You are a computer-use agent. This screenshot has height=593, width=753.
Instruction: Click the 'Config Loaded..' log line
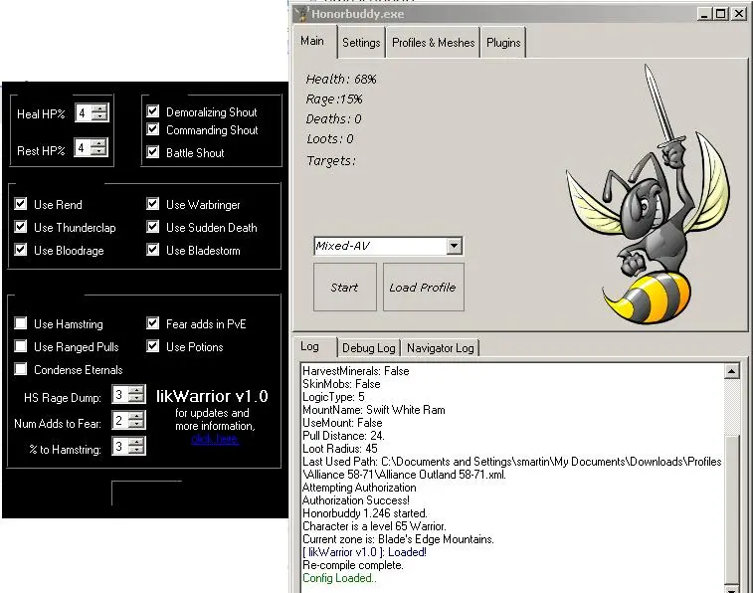(339, 578)
